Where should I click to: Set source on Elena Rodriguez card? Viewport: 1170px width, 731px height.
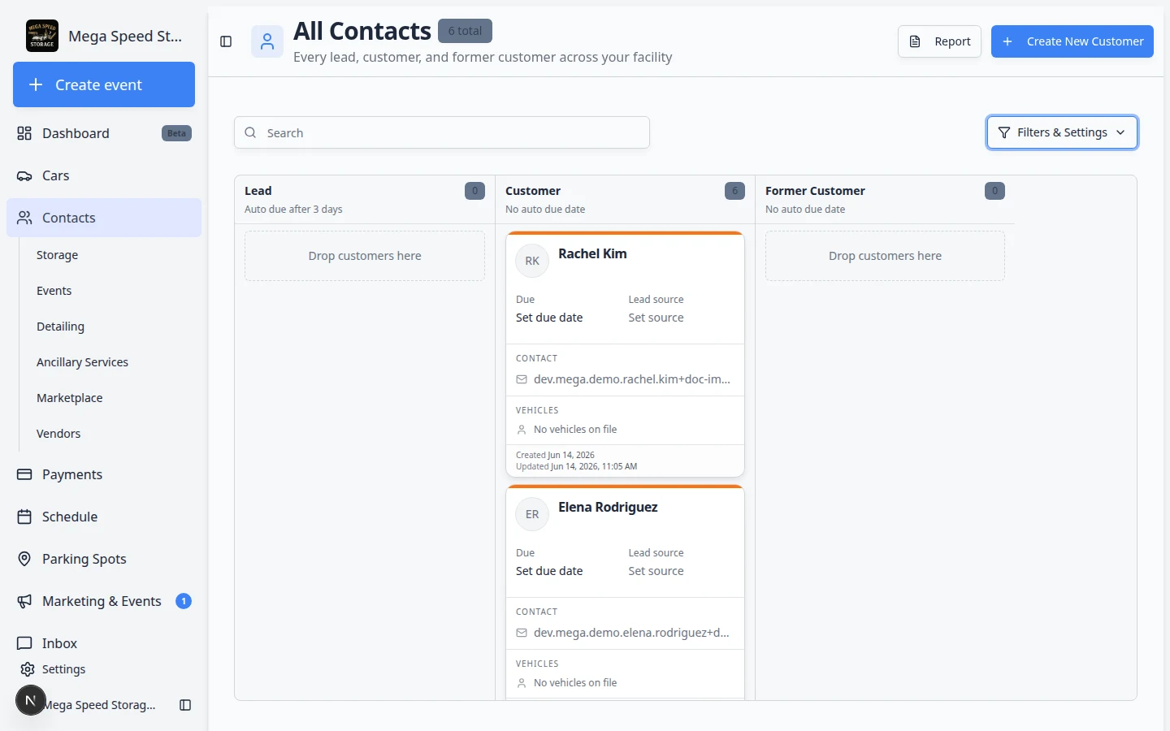pos(656,571)
